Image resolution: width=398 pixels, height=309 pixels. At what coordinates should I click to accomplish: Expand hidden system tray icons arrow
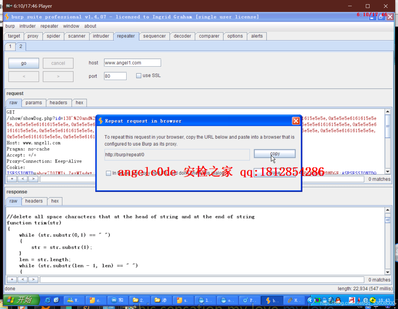coord(310,300)
